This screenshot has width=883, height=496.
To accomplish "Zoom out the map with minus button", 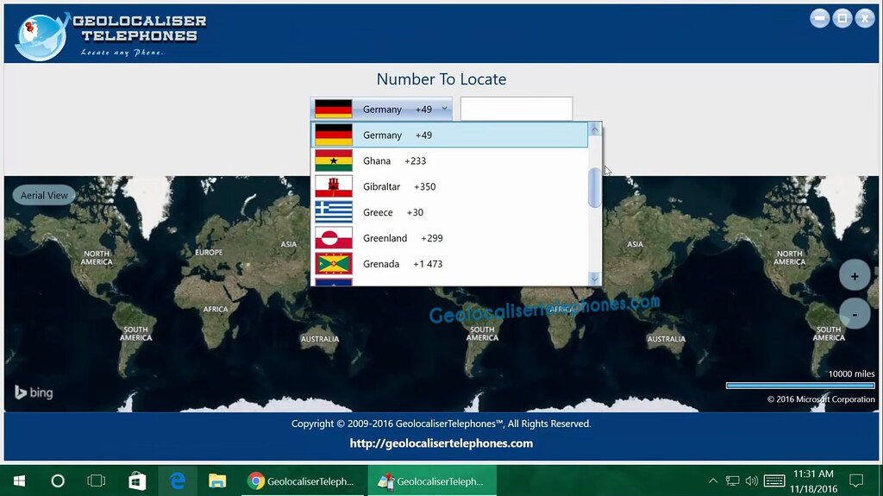I will point(855,314).
